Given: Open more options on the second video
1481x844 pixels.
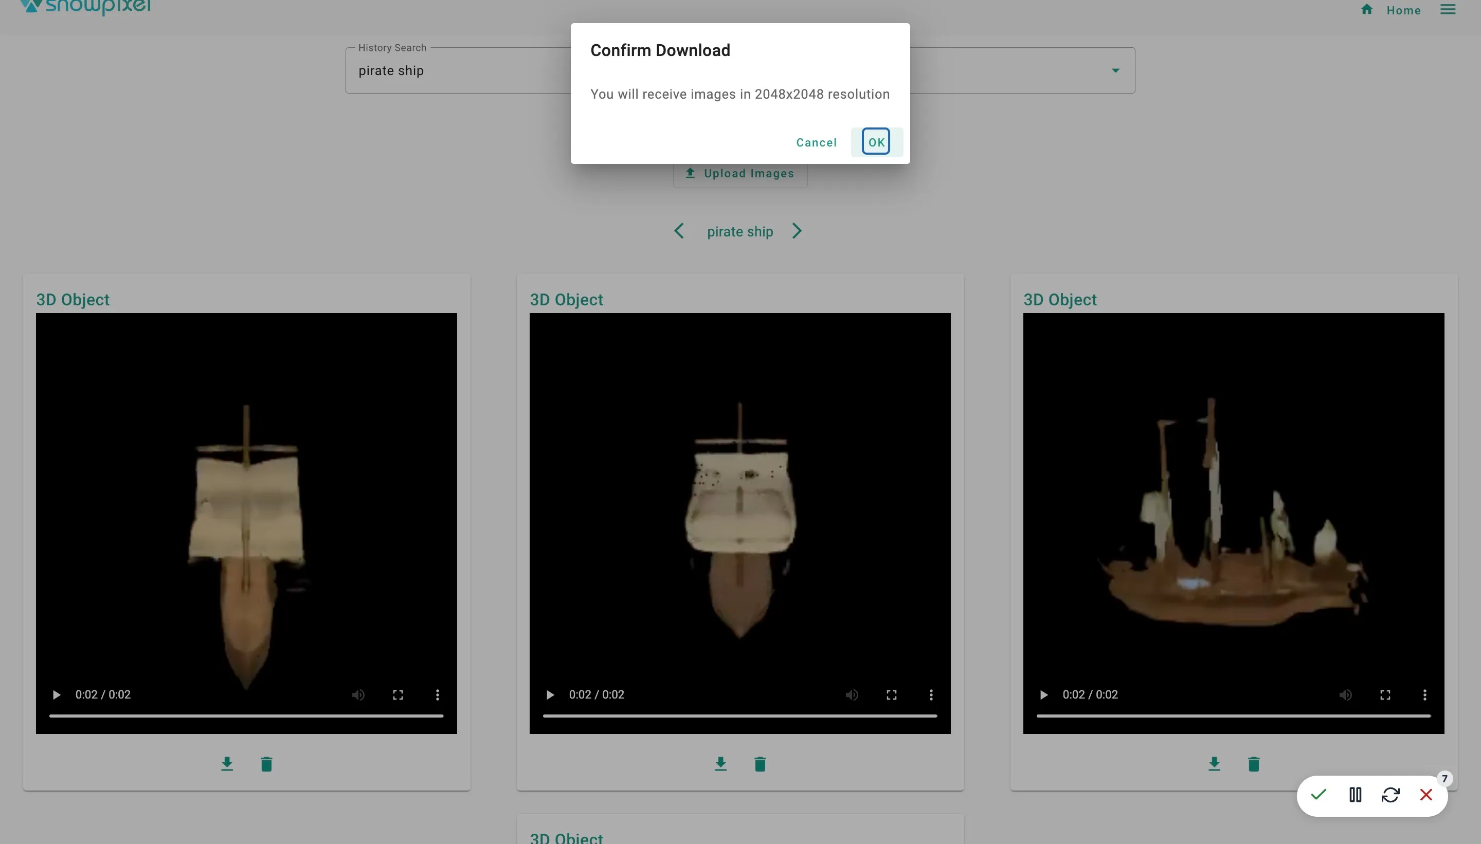Looking at the screenshot, I should (931, 694).
